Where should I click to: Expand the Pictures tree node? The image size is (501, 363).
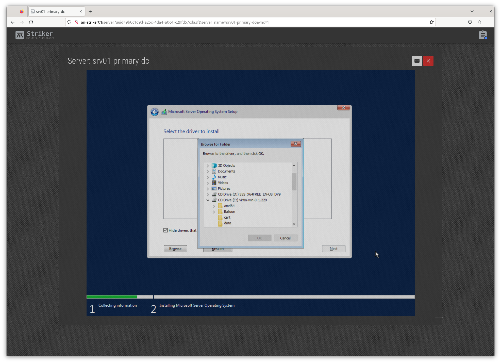208,189
